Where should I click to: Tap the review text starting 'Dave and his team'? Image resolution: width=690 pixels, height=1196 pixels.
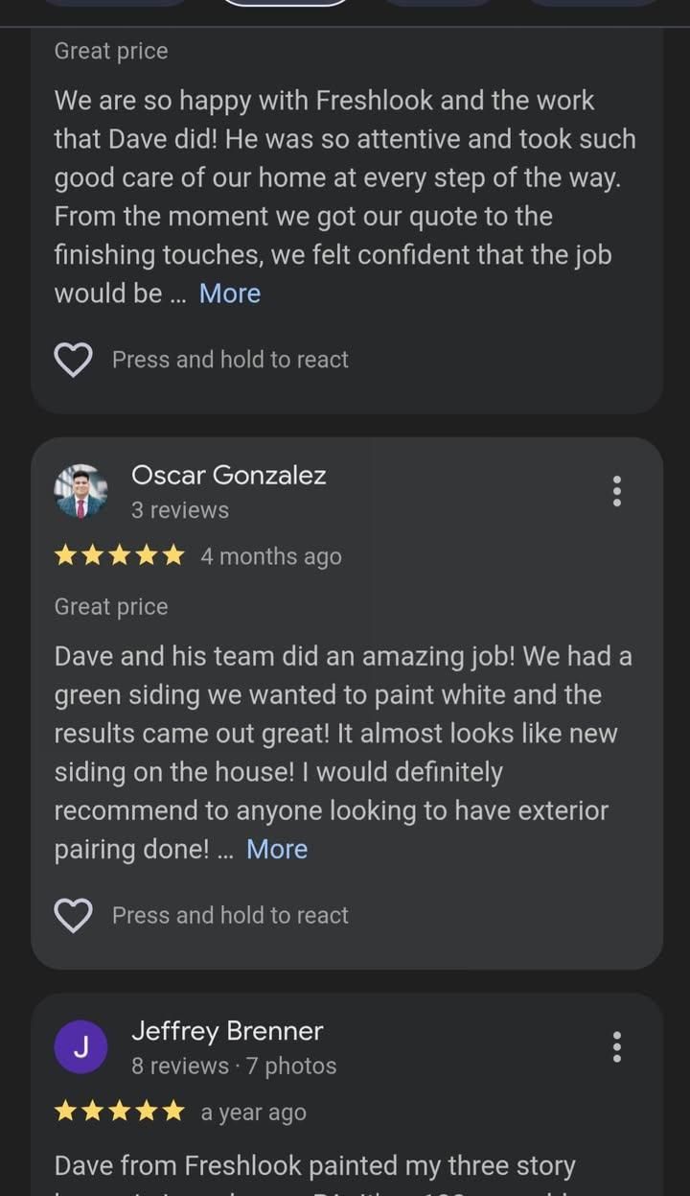342,734
